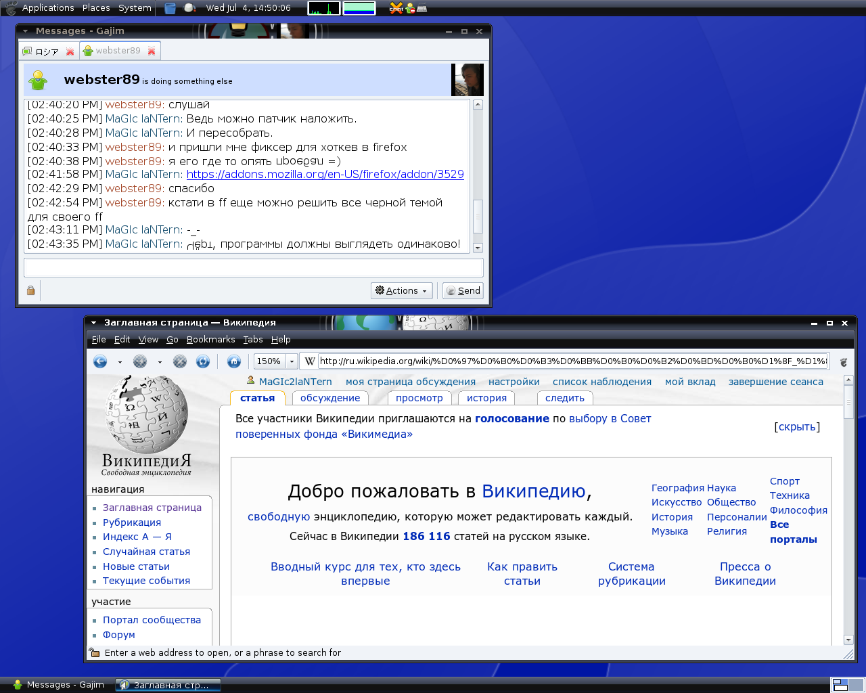Open the голосование link
The image size is (866, 693).
512,418
